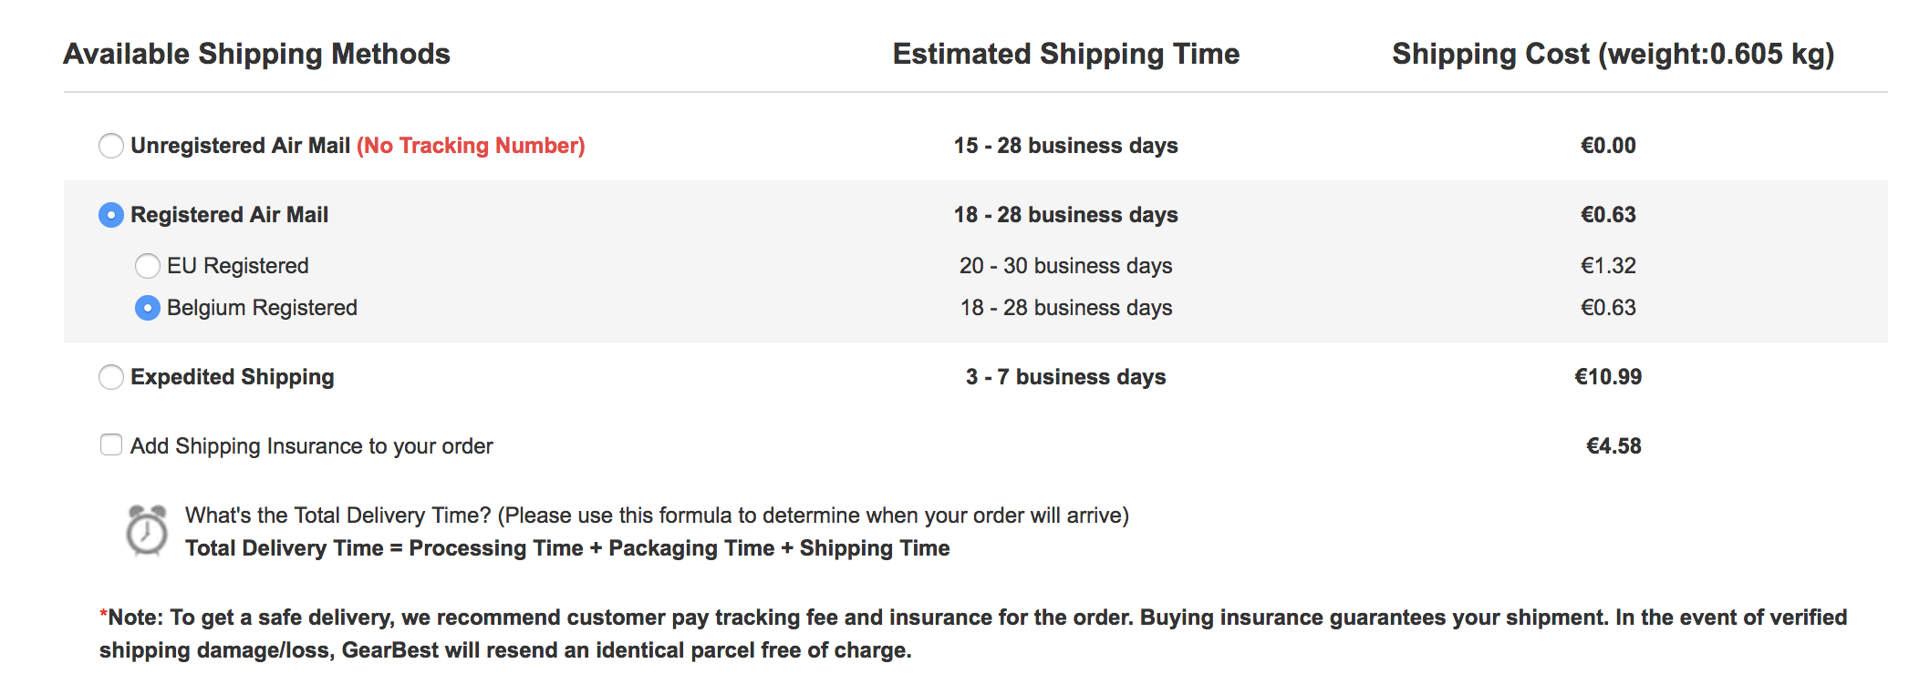The height and width of the screenshot is (674, 1930).
Task: Click the Belgium Registered label text
Action: pyautogui.click(x=262, y=308)
